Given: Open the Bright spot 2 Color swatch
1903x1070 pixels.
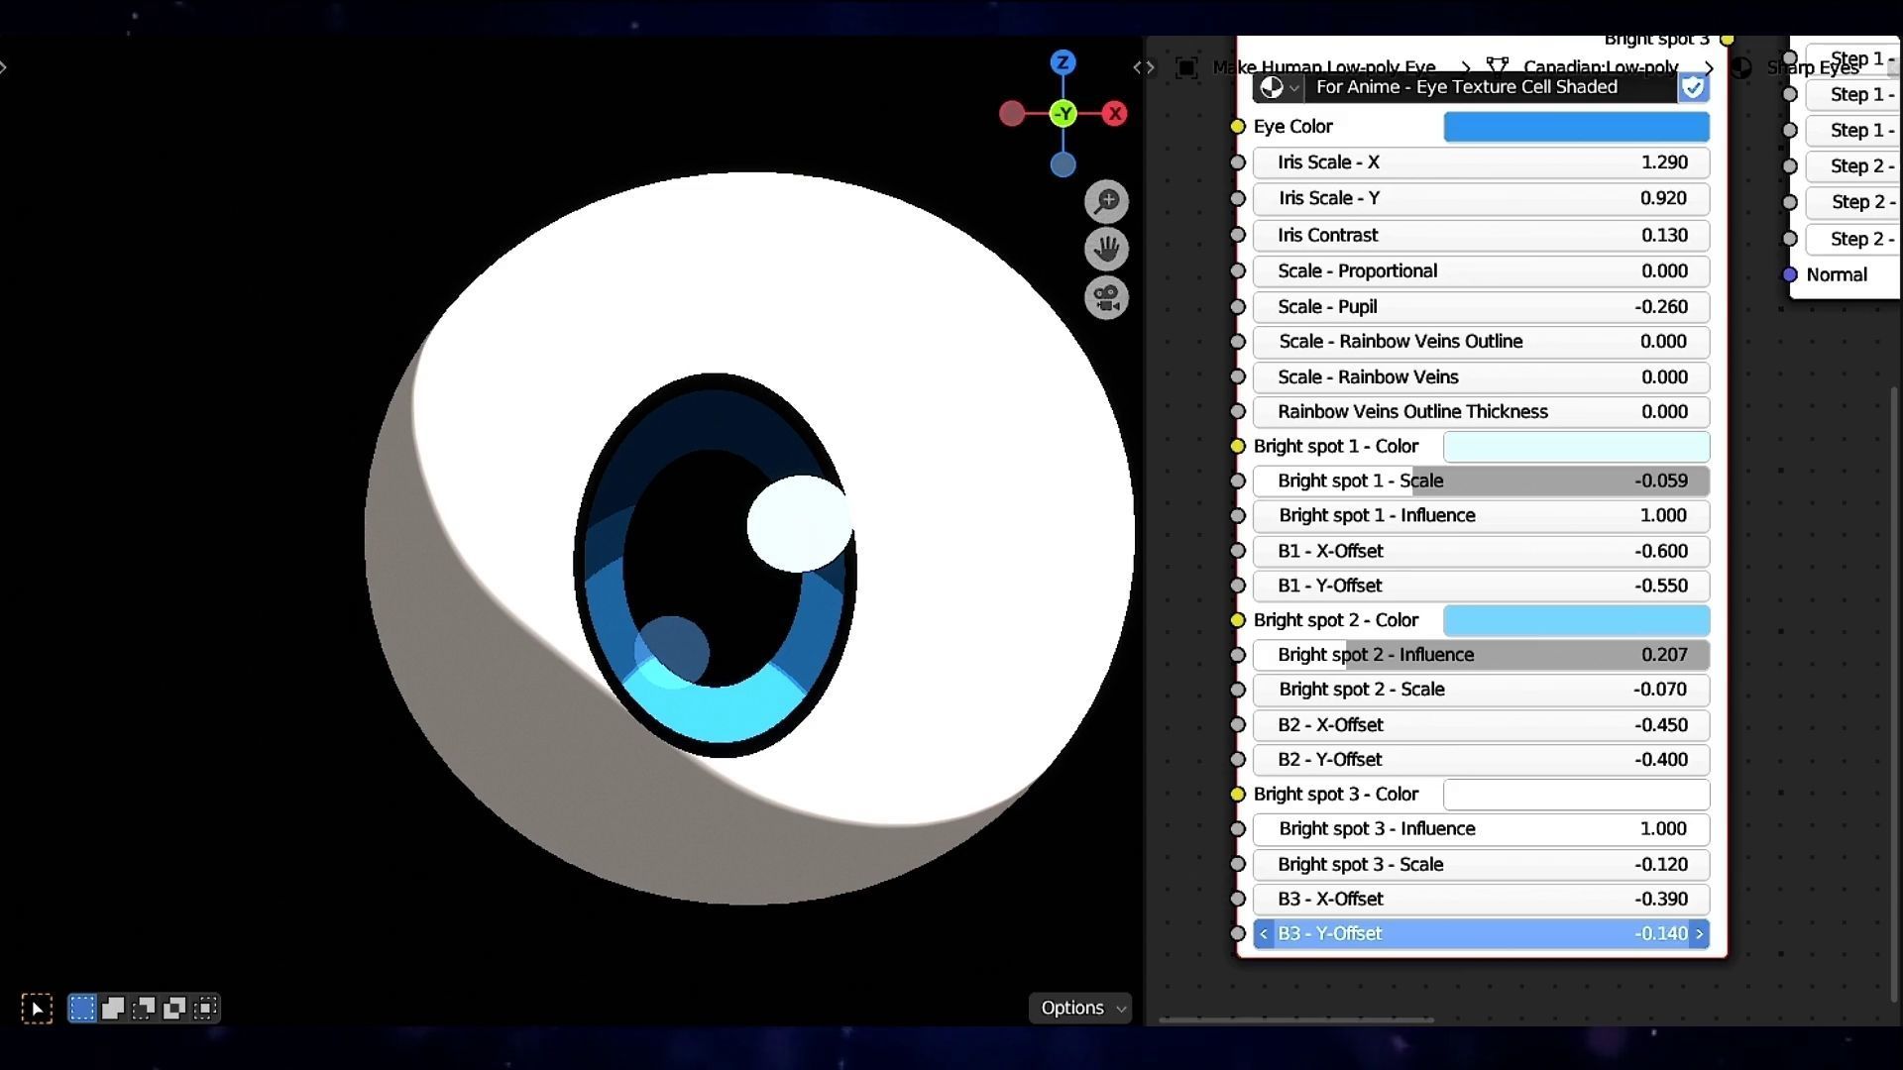Looking at the screenshot, I should tap(1576, 620).
